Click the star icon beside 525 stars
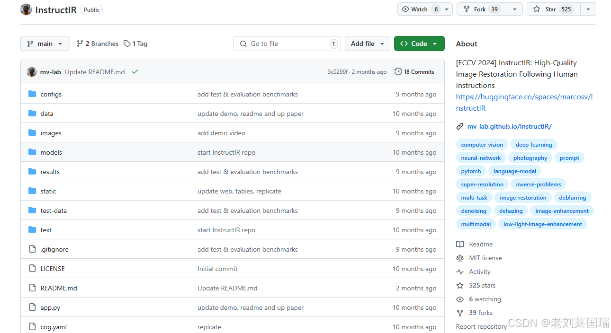The image size is (611, 333). [x=460, y=286]
